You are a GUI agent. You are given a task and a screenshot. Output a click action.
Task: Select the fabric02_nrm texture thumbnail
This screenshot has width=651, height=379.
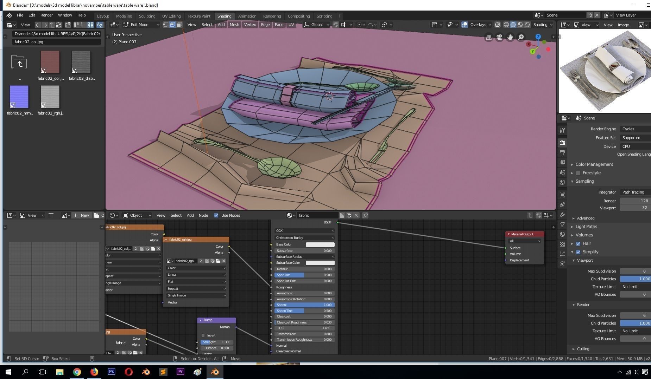[19, 97]
